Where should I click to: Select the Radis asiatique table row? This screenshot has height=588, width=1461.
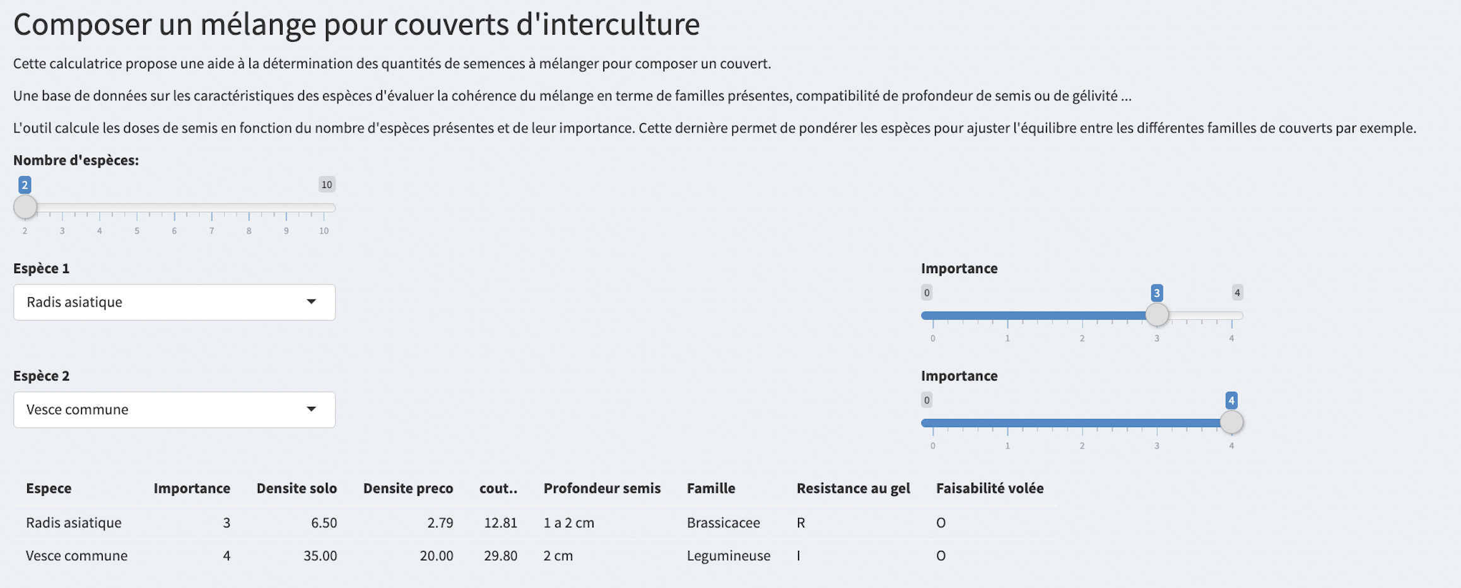(x=74, y=522)
